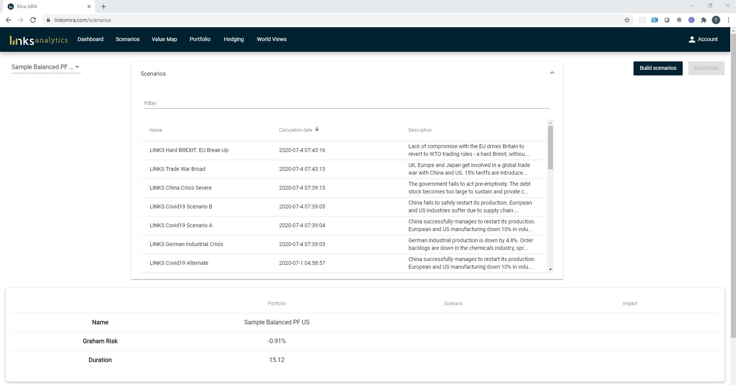Click the blue BI extension icon
The width and height of the screenshot is (736, 385).
tap(655, 20)
